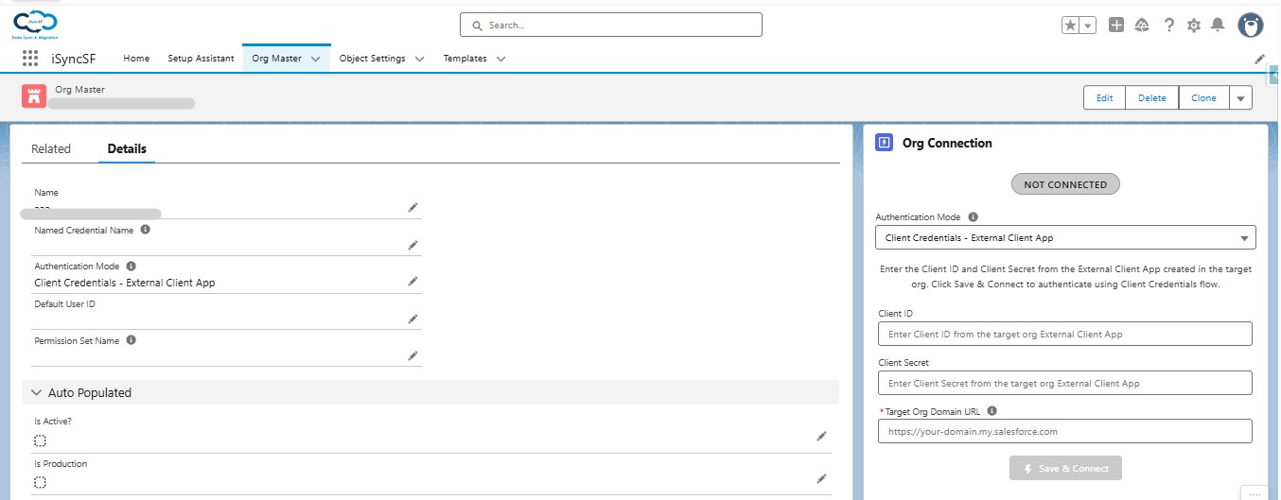Open the Templates tab
This screenshot has height=500, width=1281.
point(465,59)
